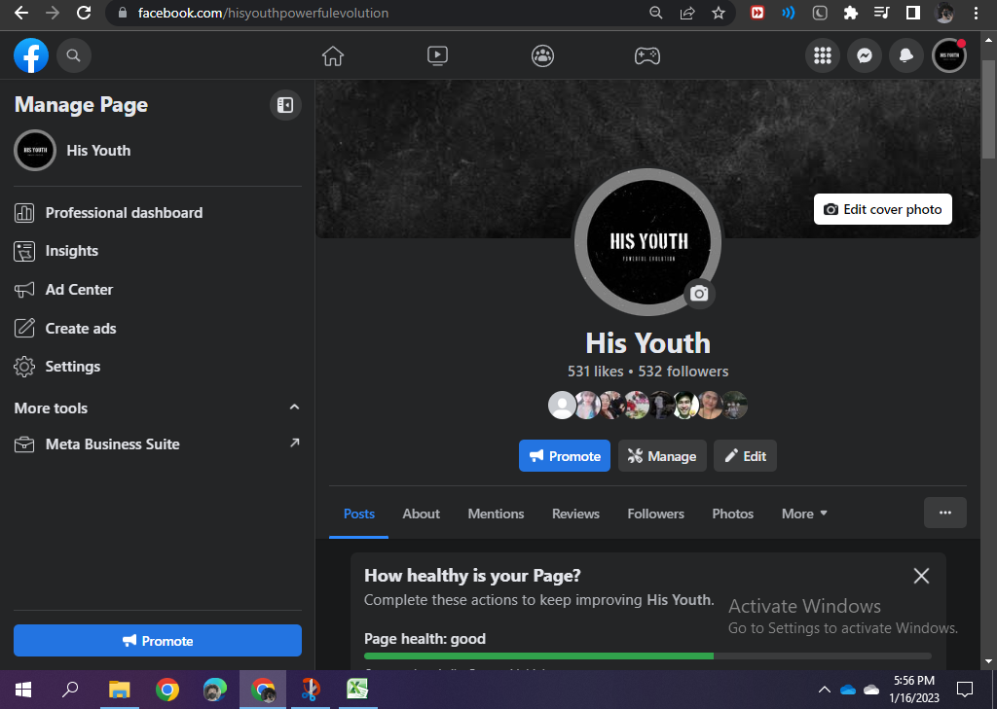Click His Youth name in sidebar
This screenshot has height=709, width=997.
click(x=98, y=151)
